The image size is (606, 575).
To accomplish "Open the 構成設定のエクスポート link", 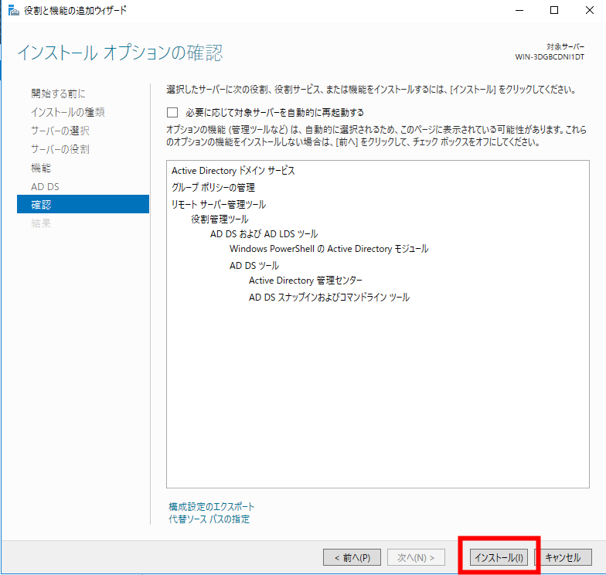I will point(212,507).
